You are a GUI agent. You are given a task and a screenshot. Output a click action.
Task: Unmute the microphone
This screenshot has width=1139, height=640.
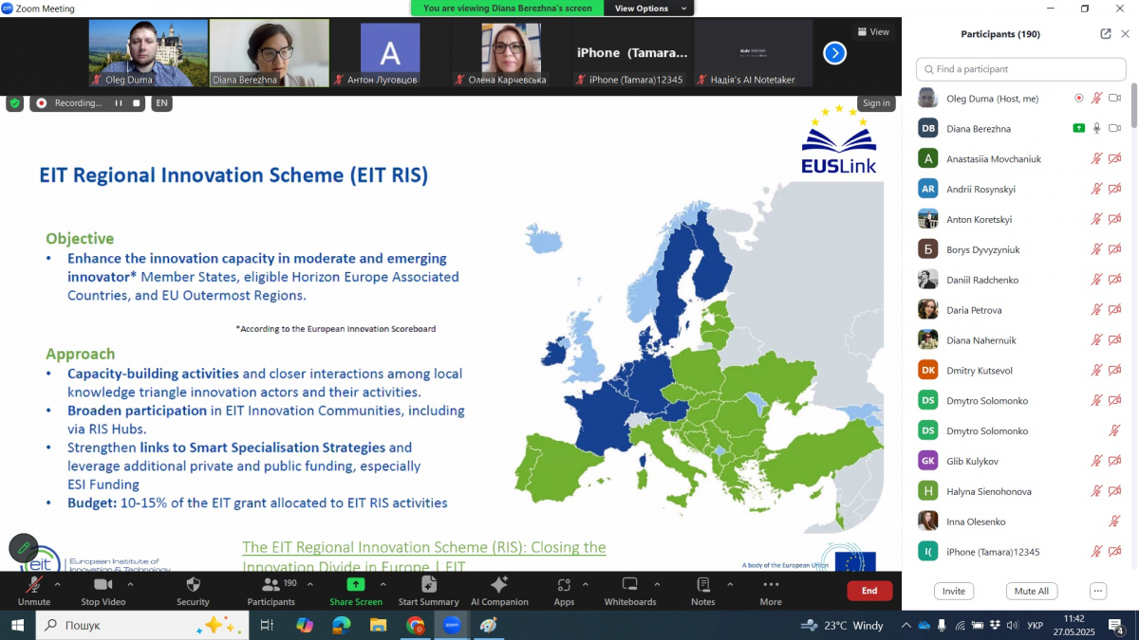[34, 585]
